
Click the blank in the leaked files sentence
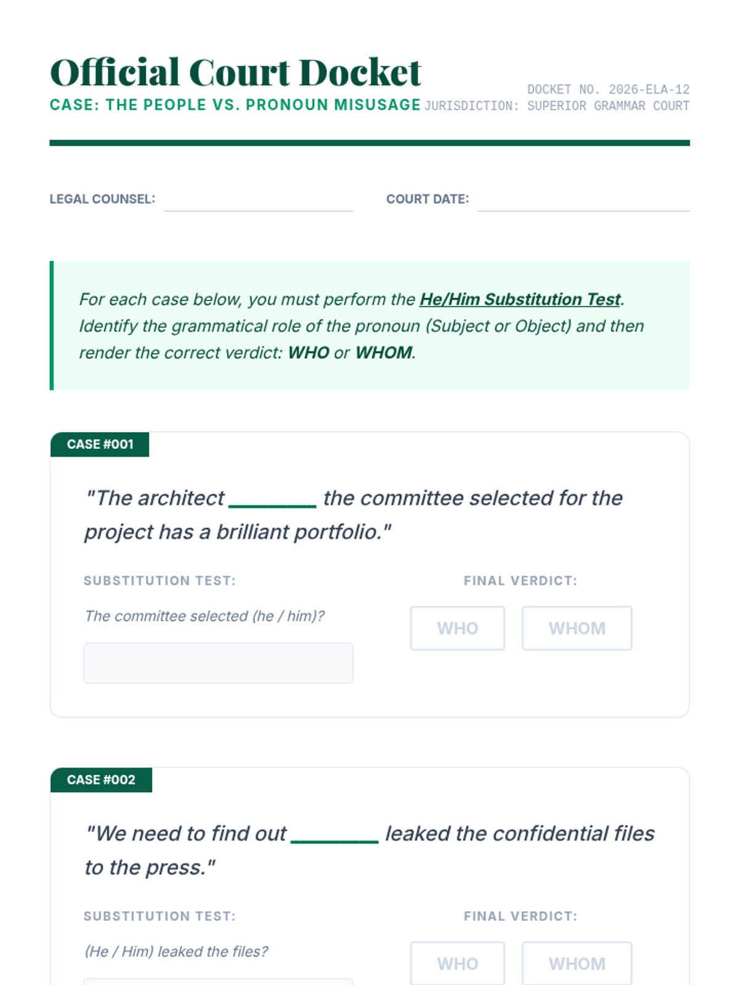(x=334, y=834)
